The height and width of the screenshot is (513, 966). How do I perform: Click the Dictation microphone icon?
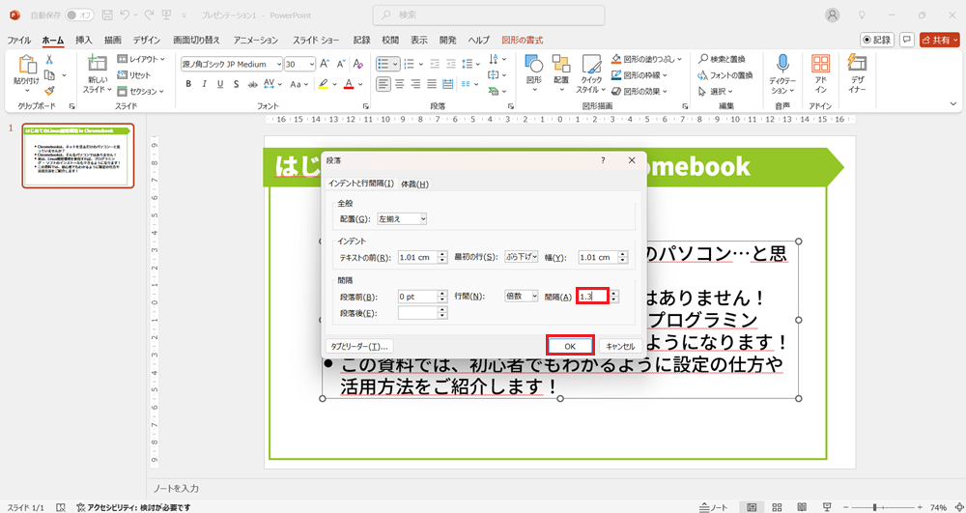tap(782, 64)
